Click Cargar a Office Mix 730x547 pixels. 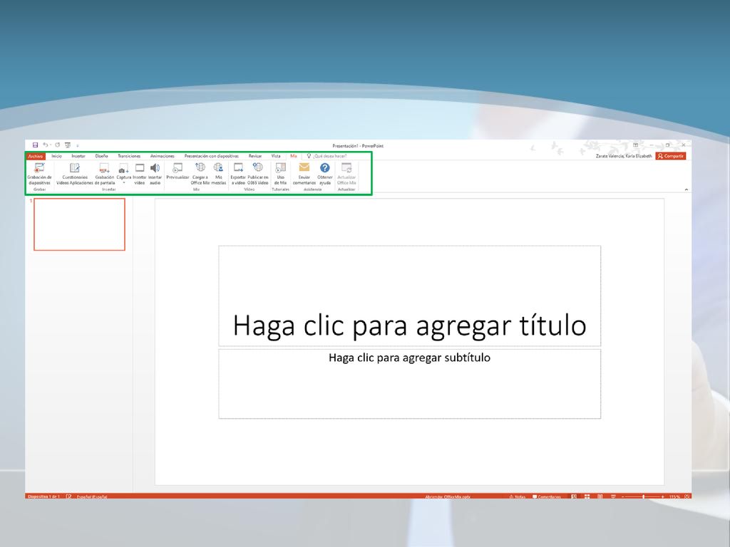[200, 174]
